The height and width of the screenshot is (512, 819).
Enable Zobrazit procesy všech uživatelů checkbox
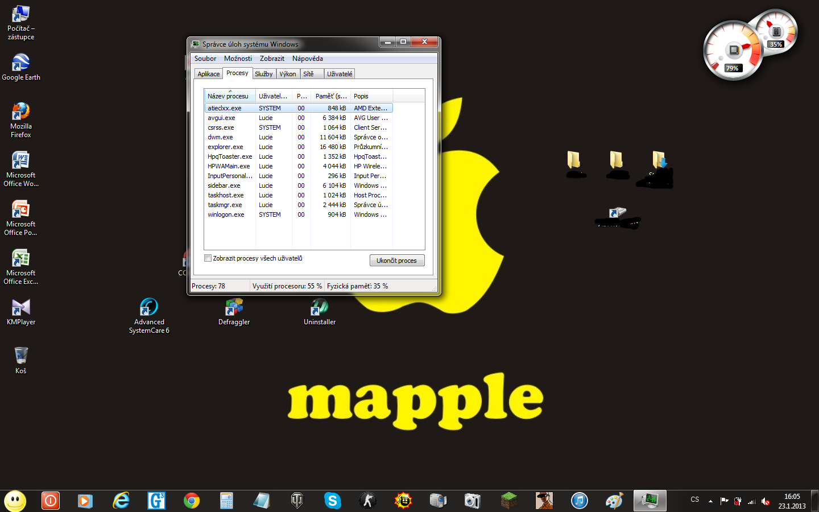[x=208, y=258]
